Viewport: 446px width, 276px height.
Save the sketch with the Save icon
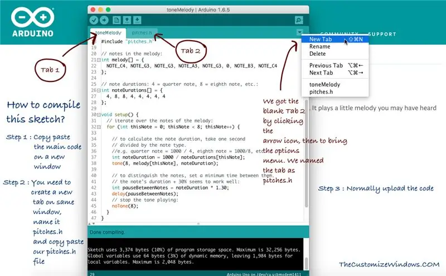click(137, 20)
